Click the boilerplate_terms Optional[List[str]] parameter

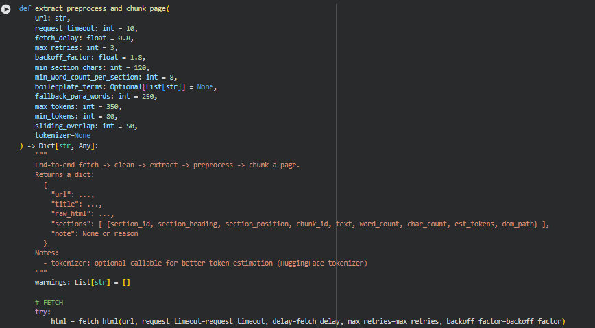coord(127,87)
